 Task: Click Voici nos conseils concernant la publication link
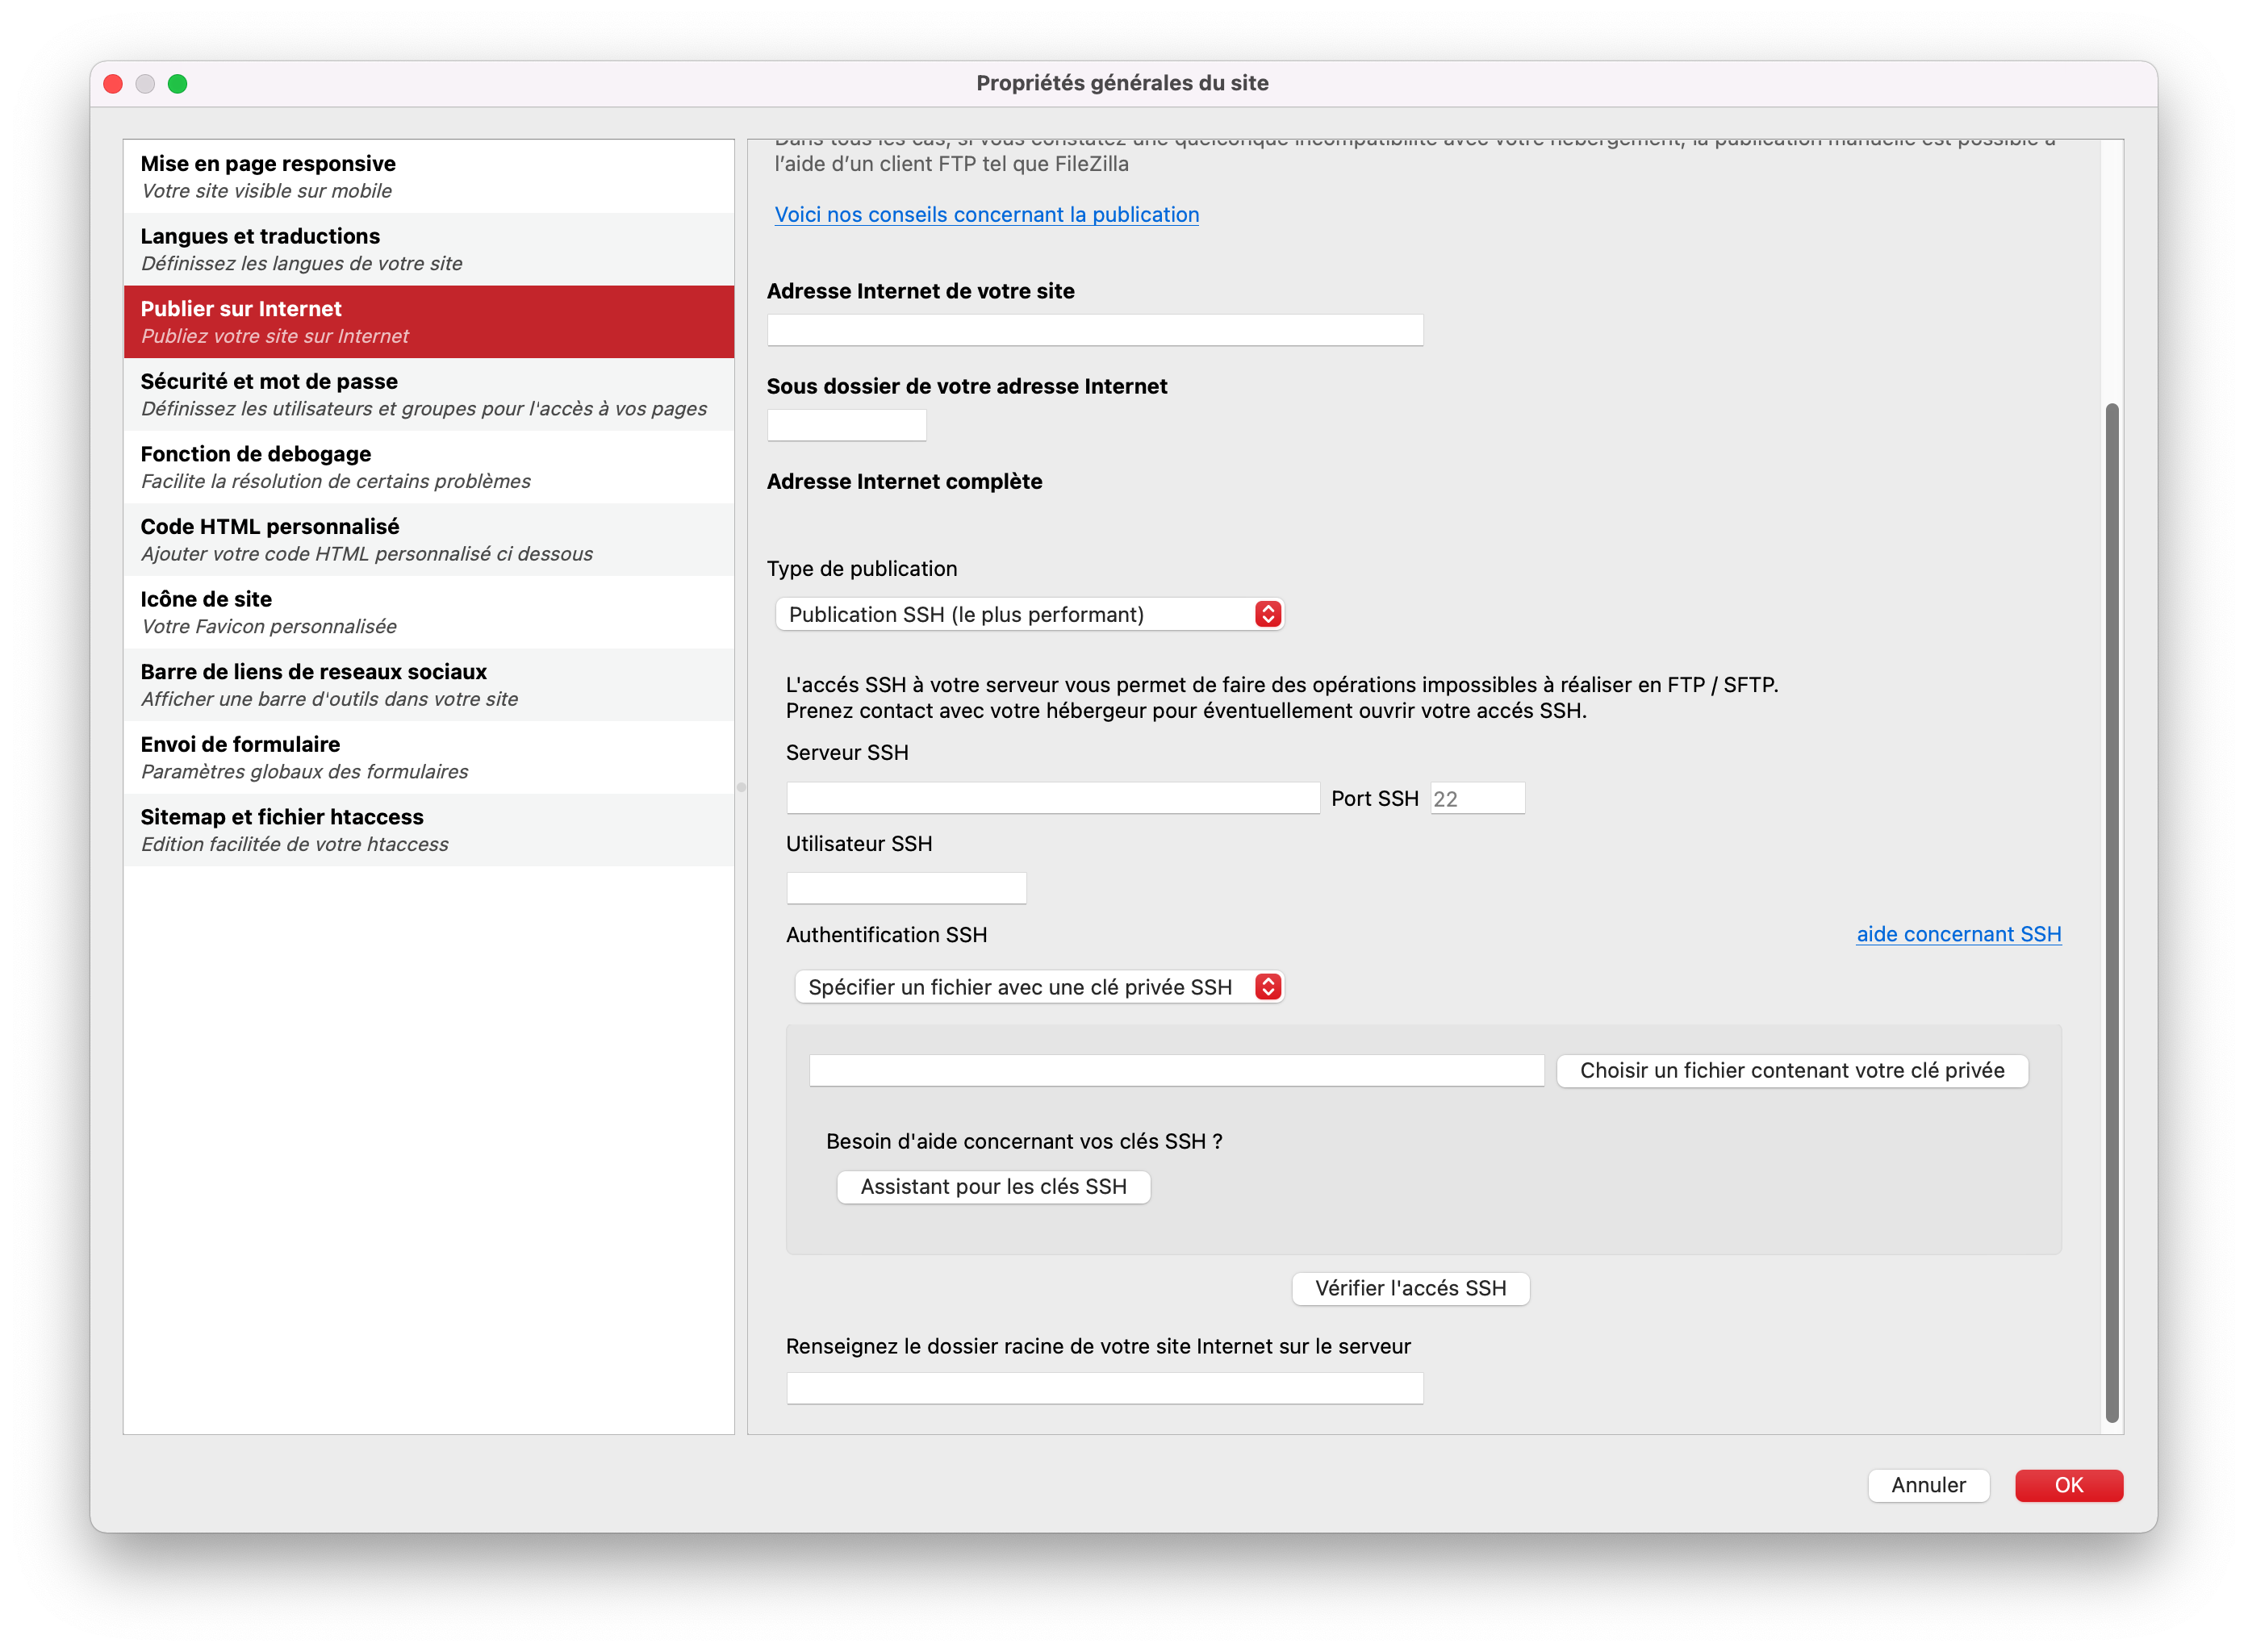[987, 214]
